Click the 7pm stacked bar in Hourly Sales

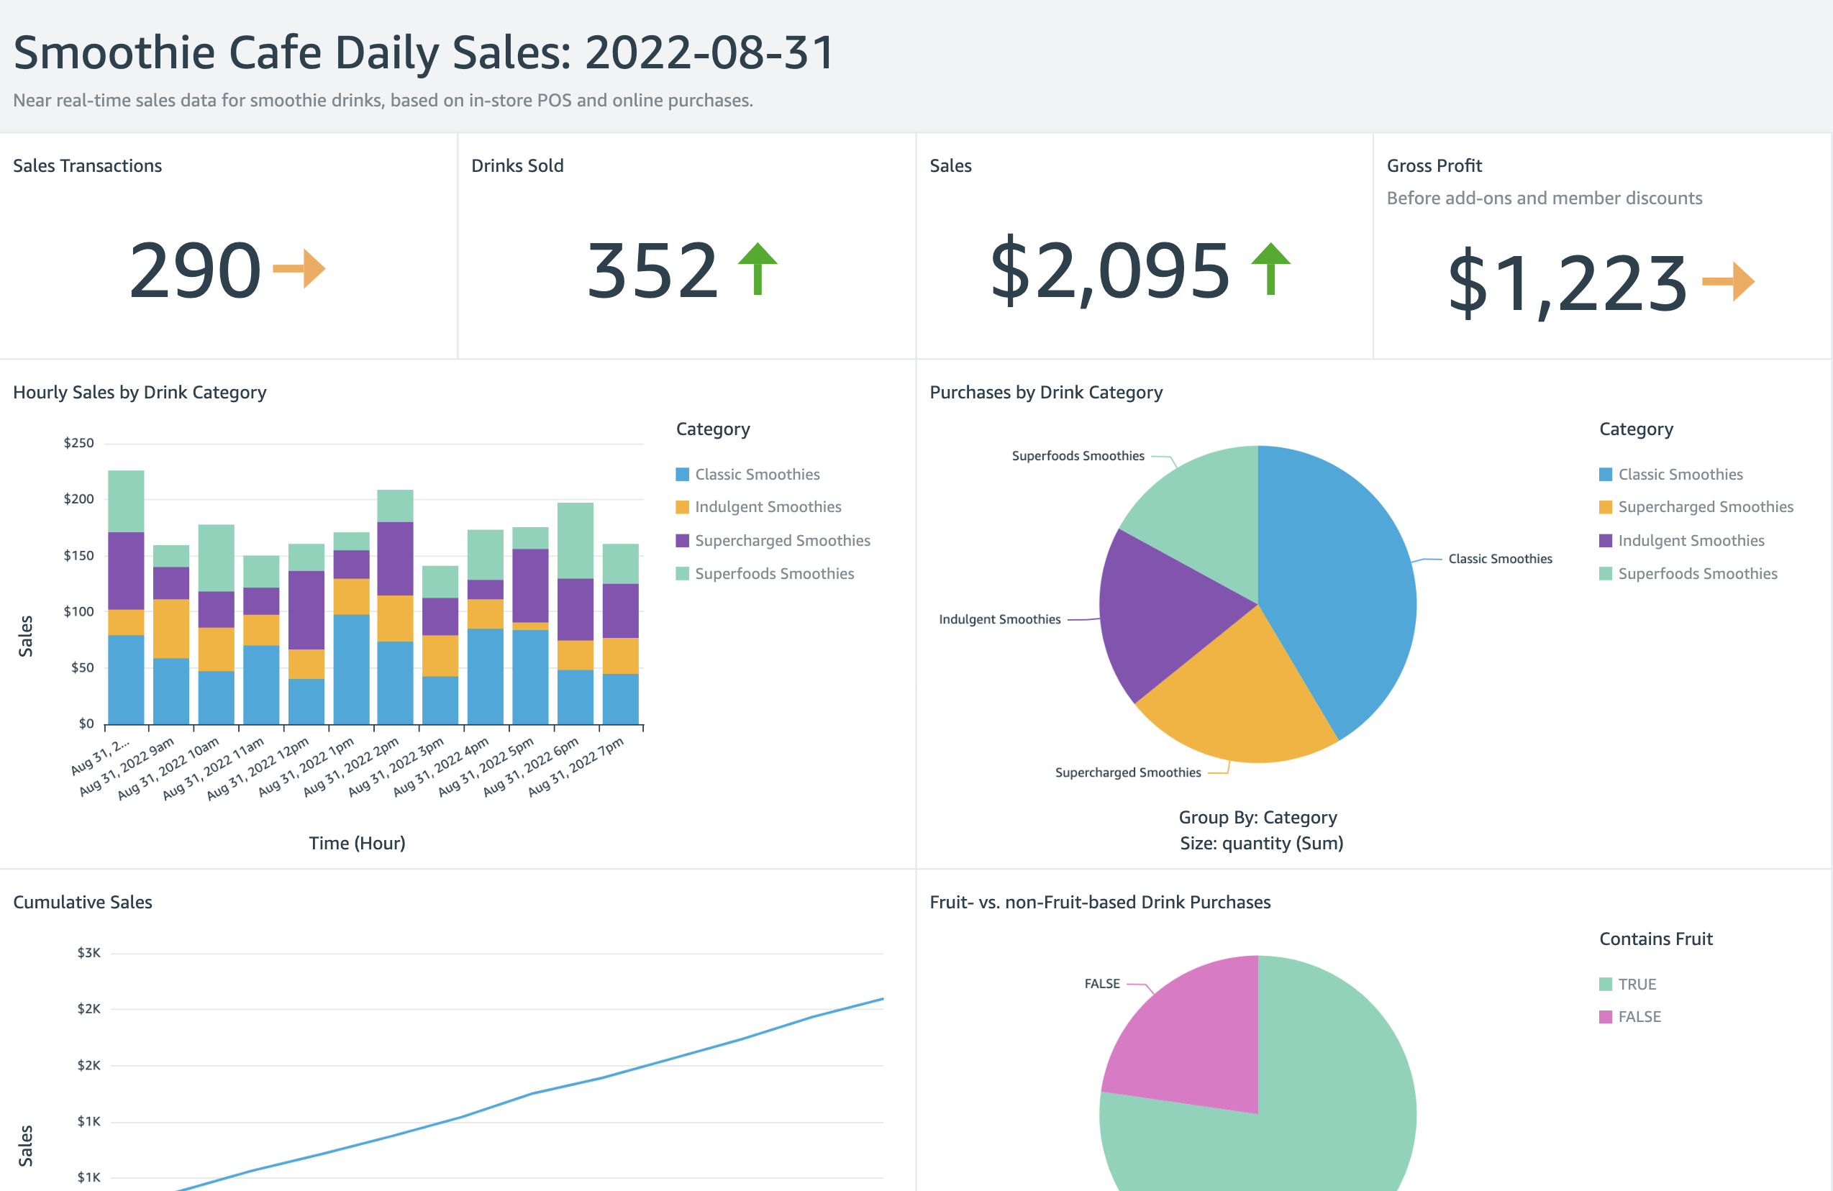pyautogui.click(x=620, y=634)
